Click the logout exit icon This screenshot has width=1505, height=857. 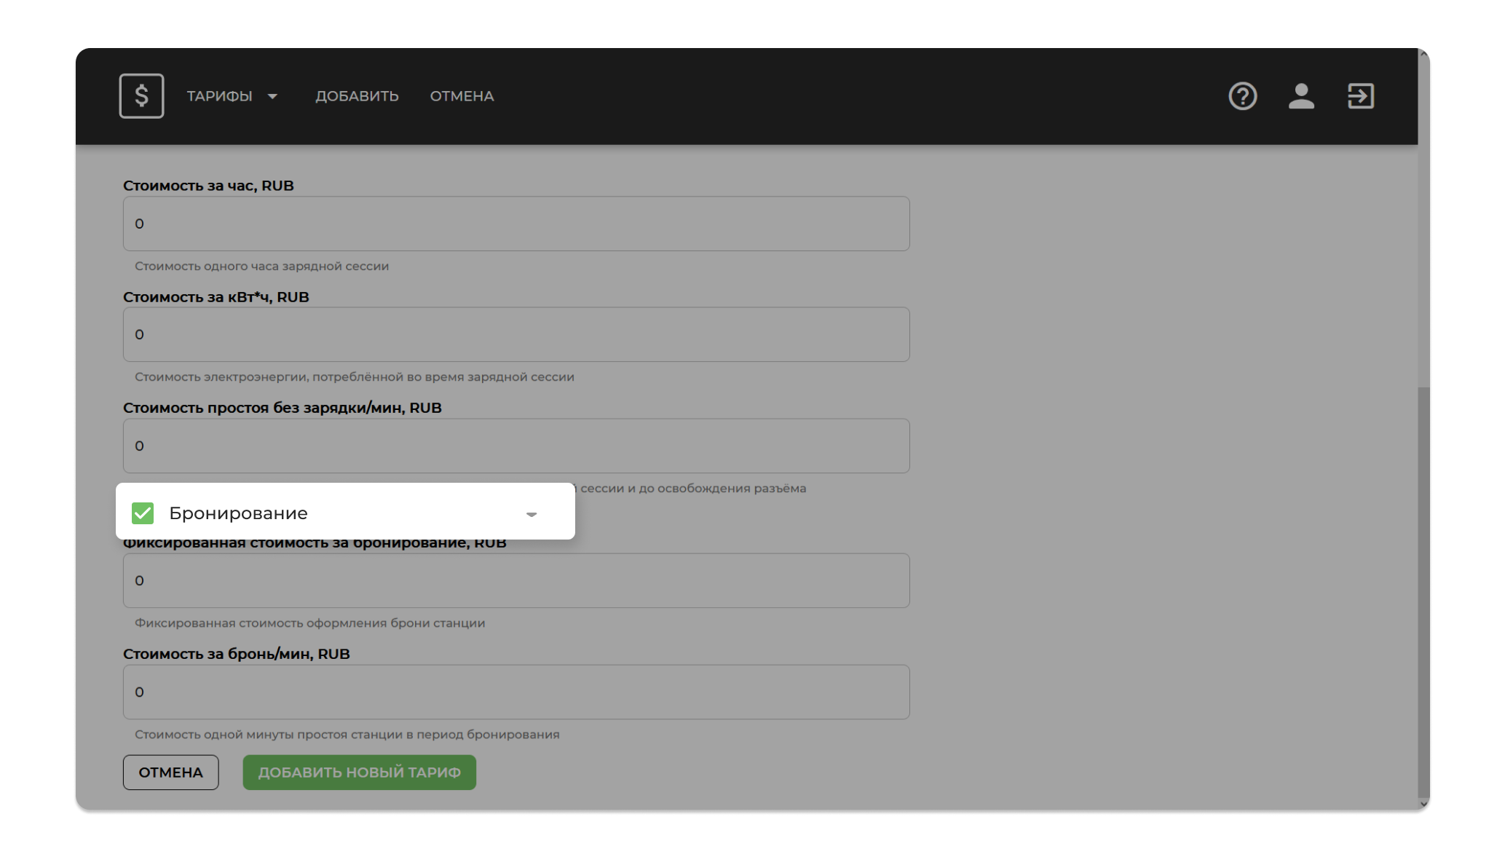coord(1360,96)
